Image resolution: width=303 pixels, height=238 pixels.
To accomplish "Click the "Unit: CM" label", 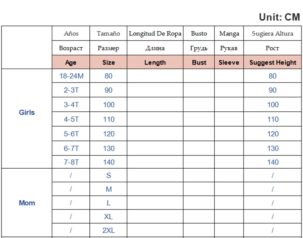I will pyautogui.click(x=279, y=17).
